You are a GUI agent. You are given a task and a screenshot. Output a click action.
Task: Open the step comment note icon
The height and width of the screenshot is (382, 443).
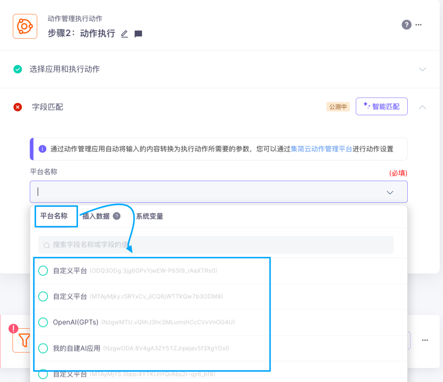[x=138, y=34]
